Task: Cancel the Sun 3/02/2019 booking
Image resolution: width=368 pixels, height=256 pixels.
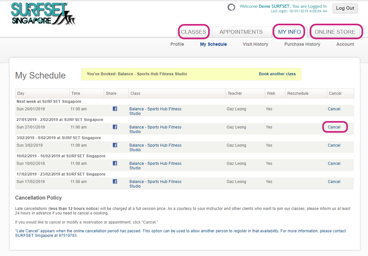Action: 334,145
